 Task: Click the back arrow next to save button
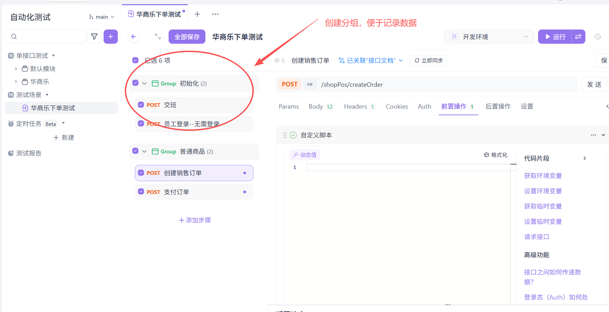click(x=134, y=37)
